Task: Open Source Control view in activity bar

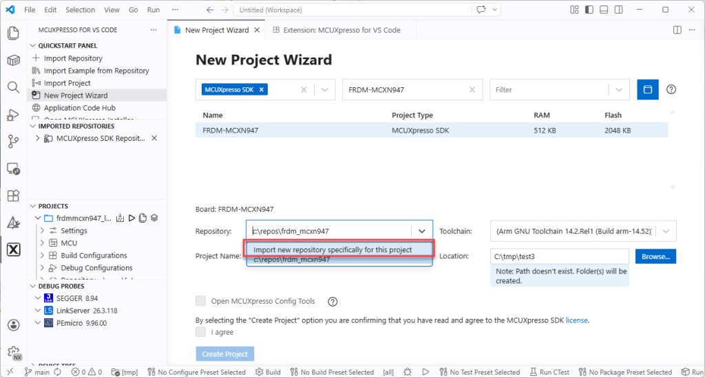Action: (13, 142)
